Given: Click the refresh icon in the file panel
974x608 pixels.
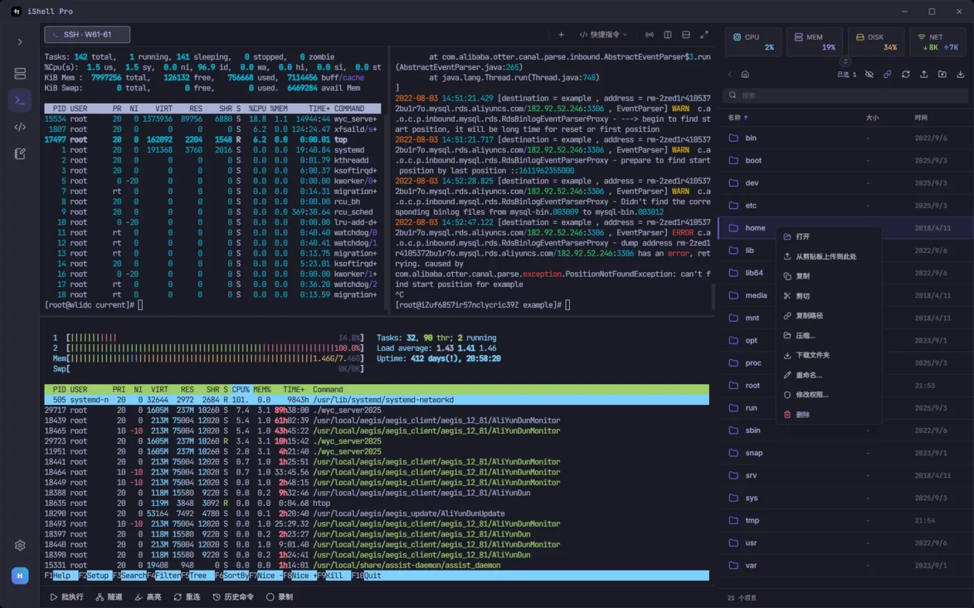Looking at the screenshot, I should [905, 74].
